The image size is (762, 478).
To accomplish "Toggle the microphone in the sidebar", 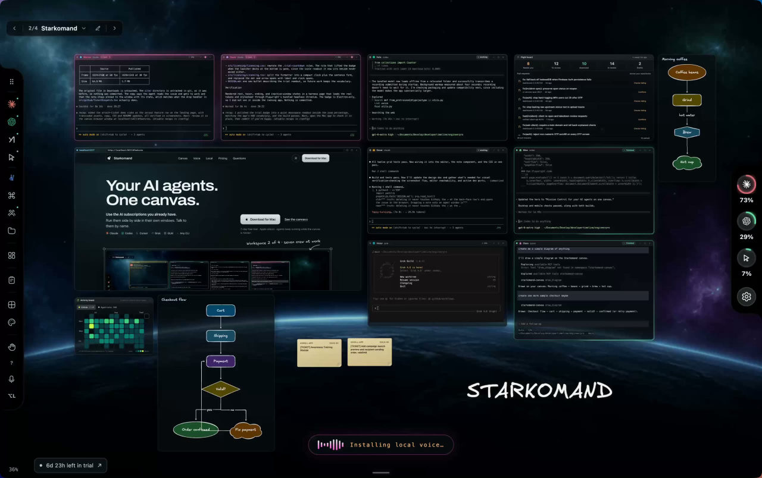I will (x=11, y=379).
